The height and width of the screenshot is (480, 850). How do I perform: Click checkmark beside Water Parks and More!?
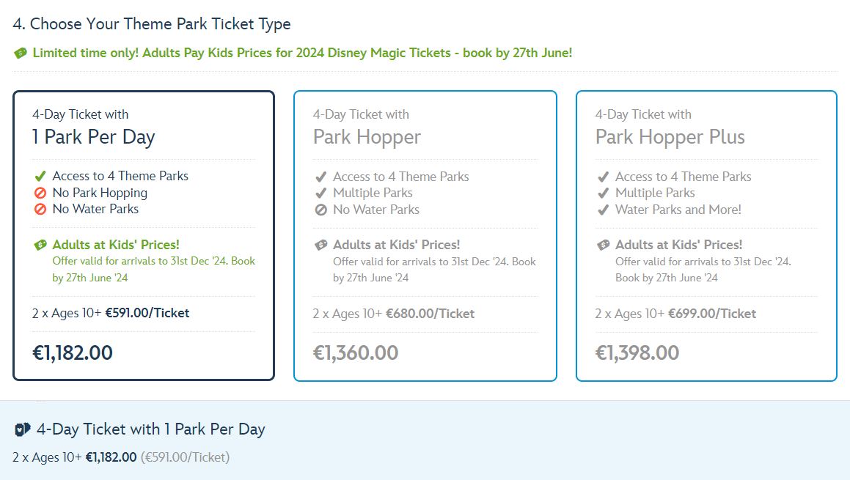click(x=603, y=210)
